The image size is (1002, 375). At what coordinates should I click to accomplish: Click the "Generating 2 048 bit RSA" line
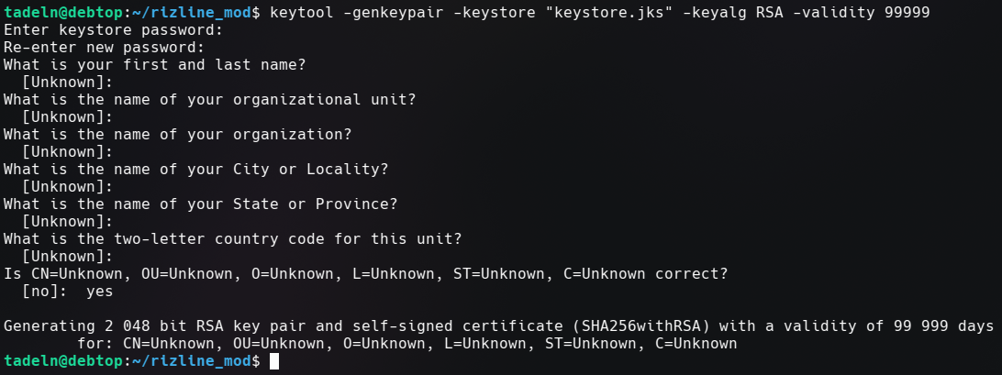[498, 325]
